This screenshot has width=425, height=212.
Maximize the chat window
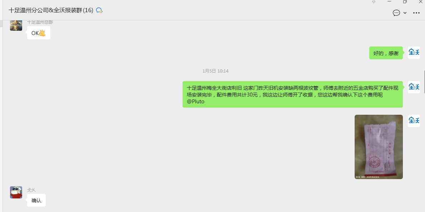point(405,2)
